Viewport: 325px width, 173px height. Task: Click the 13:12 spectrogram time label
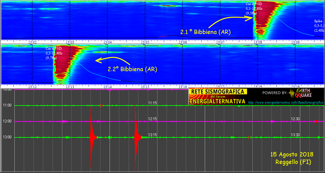pos(33,86)
